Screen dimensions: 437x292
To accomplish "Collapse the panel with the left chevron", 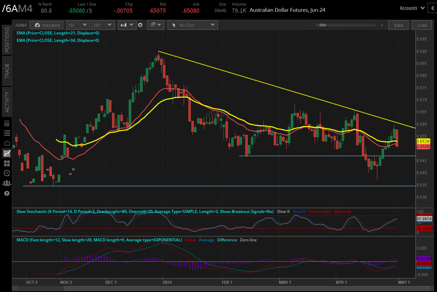I will tap(432, 8).
